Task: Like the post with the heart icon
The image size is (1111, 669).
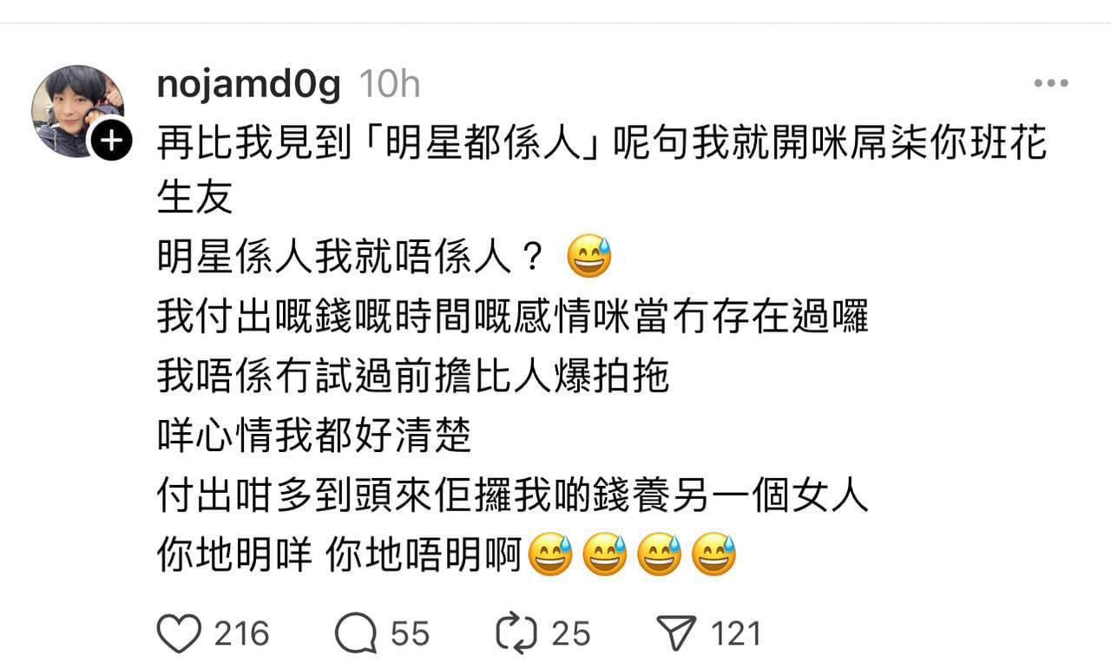Action: coord(180,633)
